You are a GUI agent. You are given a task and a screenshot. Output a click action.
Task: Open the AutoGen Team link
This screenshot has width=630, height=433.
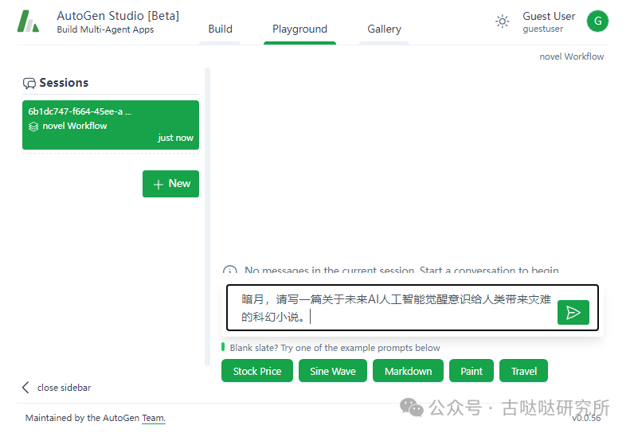pyautogui.click(x=154, y=418)
